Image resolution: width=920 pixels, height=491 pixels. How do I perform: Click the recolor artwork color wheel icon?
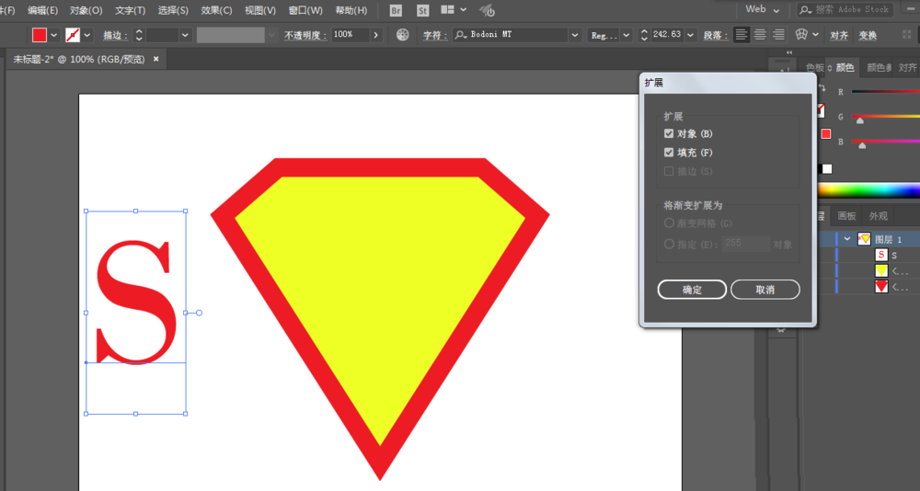[403, 35]
